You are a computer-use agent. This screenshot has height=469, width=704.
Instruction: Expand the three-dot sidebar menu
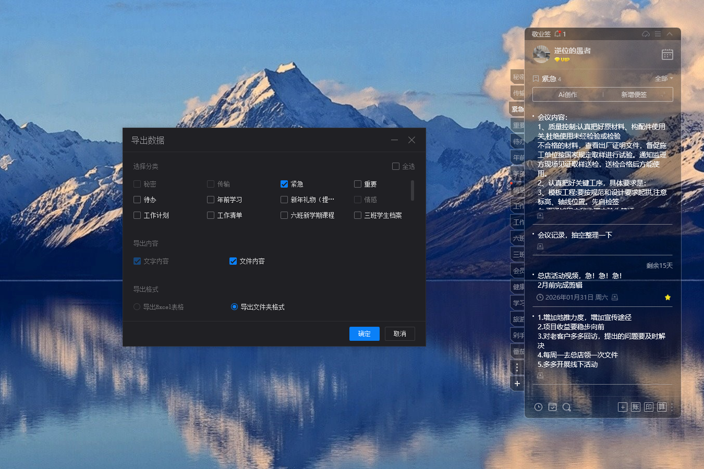(x=517, y=367)
